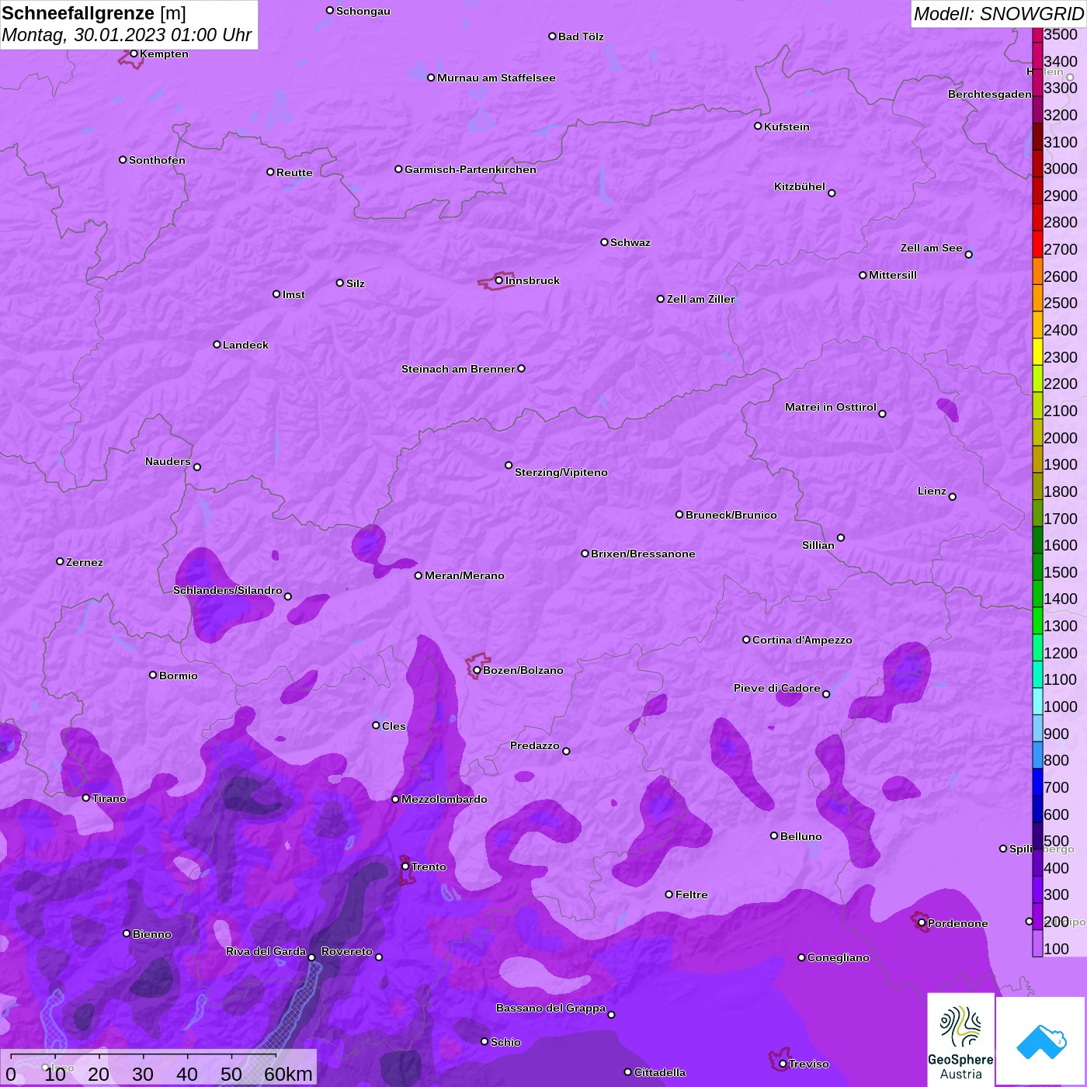Click the date "Montag, 30.01.2023 01:00 Uhr"

coord(127,35)
